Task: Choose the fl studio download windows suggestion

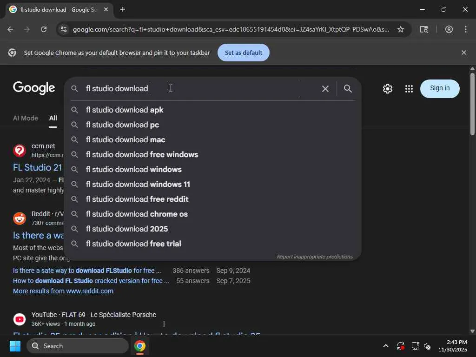Action: pos(212,169)
